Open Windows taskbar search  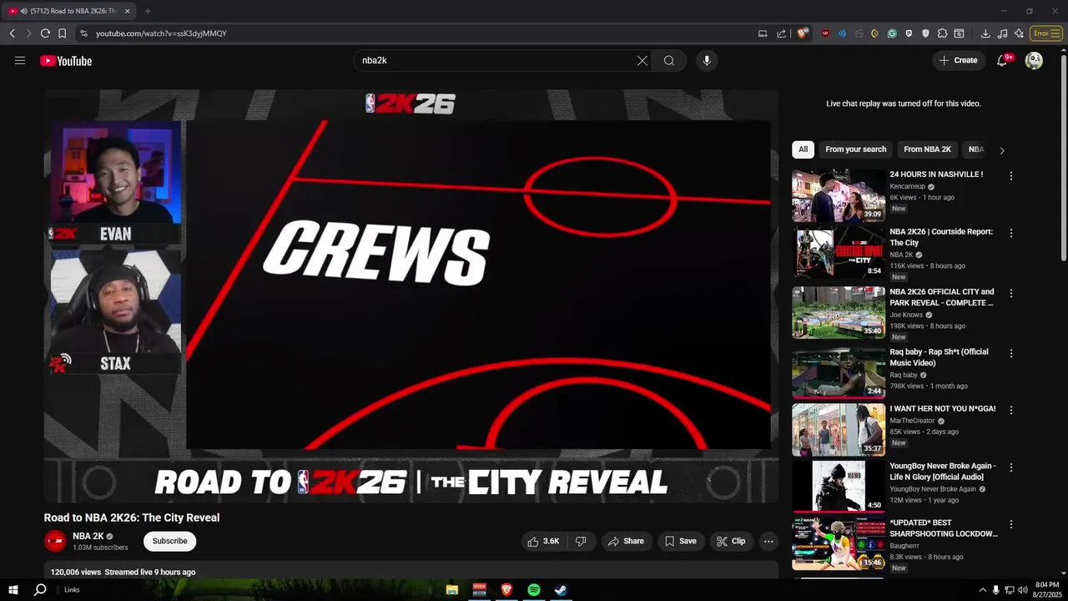[40, 590]
